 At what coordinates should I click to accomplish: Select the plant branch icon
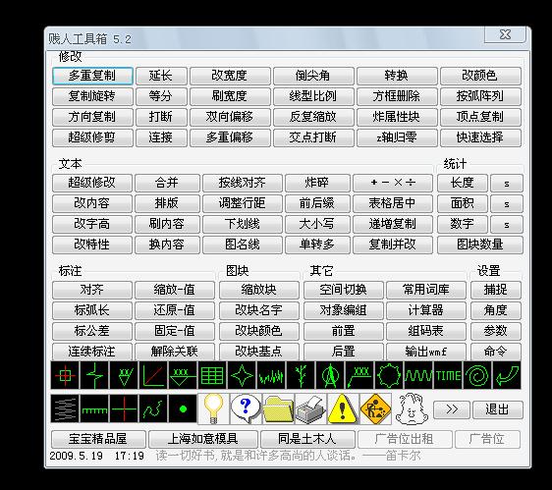tap(301, 375)
